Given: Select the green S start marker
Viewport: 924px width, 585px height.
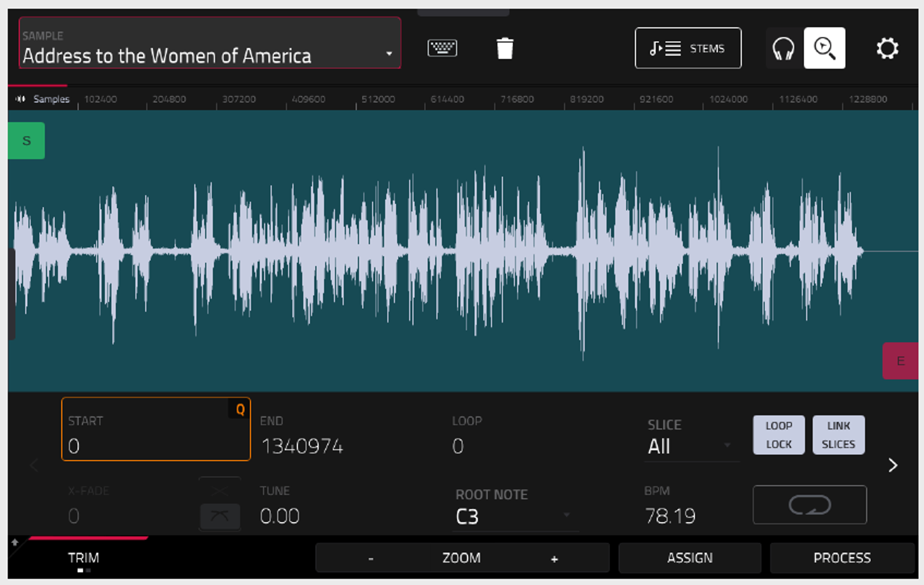Looking at the screenshot, I should coord(26,141).
